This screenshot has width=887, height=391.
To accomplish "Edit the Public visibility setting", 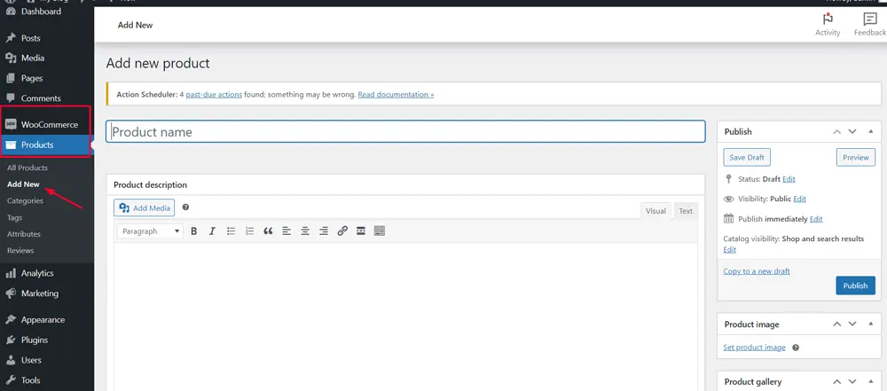I will [799, 199].
